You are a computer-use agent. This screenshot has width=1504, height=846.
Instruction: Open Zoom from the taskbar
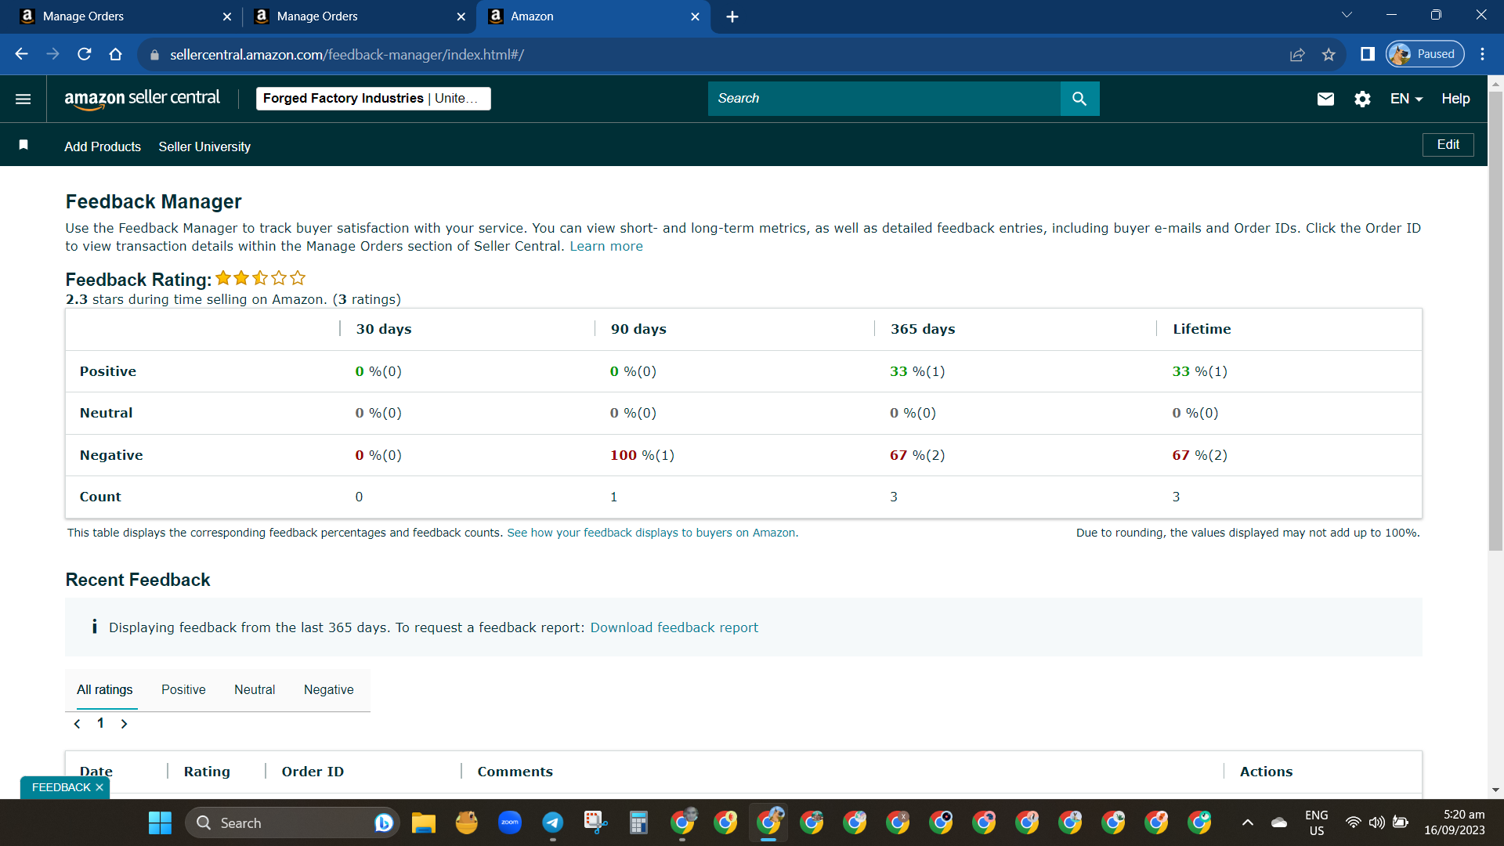click(x=510, y=822)
